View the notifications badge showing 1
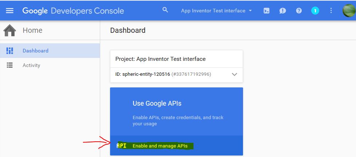 pos(315,11)
